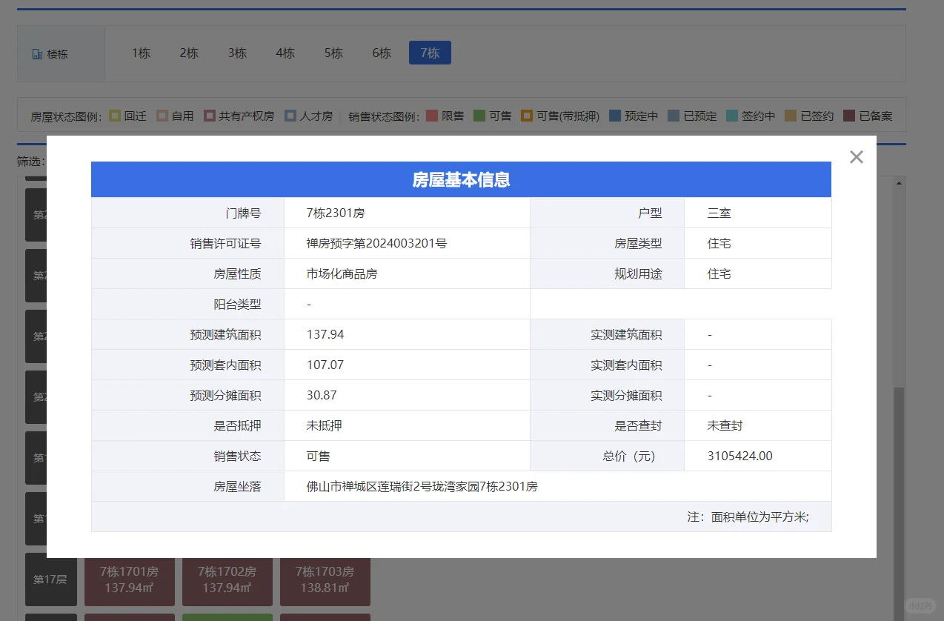Click the predicted inner area 107.07
The height and width of the screenshot is (621, 944).
325,365
